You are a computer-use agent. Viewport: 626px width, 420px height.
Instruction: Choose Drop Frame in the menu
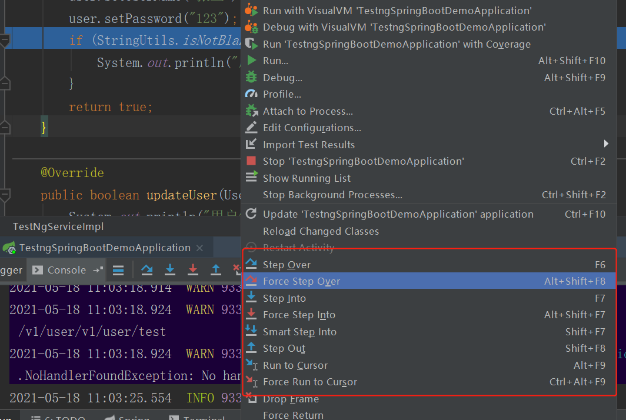tap(429, 399)
